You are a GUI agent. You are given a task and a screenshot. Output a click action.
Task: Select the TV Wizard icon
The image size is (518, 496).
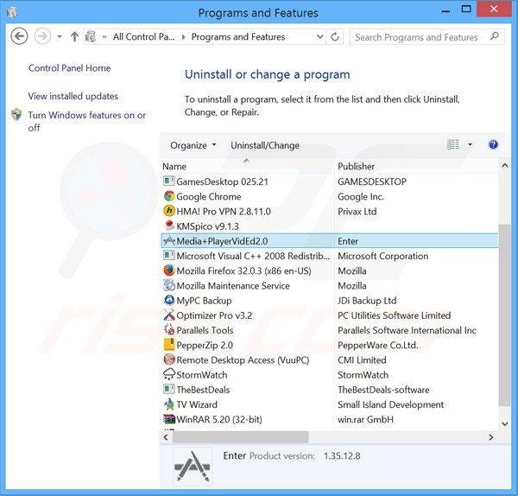point(169,404)
